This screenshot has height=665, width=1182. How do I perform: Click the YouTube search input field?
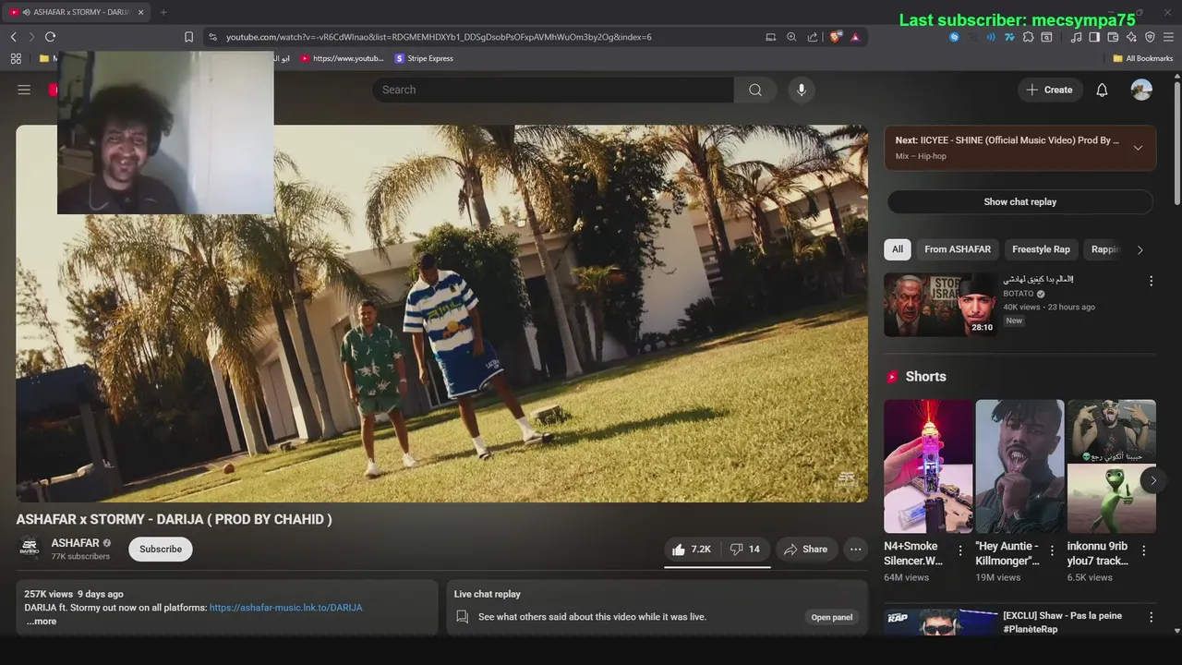[553, 90]
